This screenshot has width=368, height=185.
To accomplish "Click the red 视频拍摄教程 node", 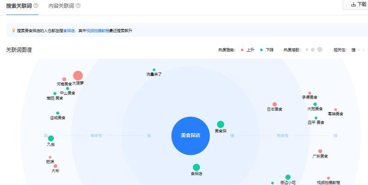I will pyautogui.click(x=328, y=178).
